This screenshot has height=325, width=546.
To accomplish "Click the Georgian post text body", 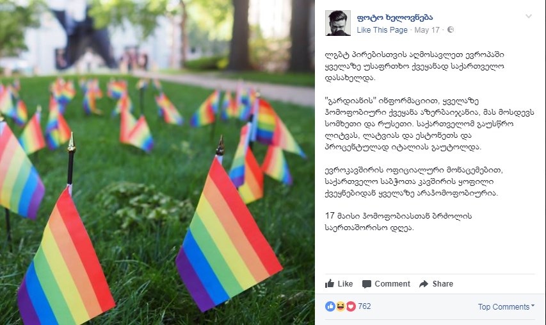I will [x=430, y=141].
